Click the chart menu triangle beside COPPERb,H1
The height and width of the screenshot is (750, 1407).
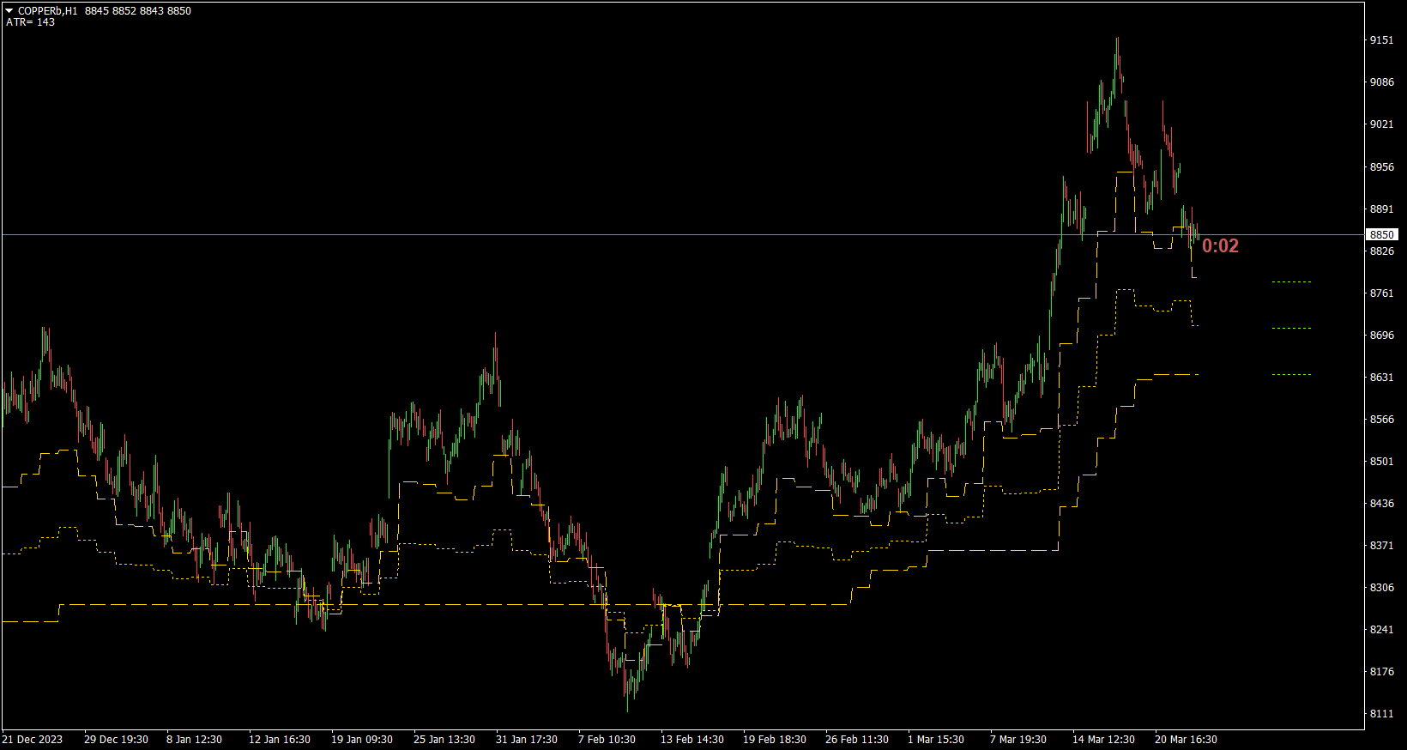click(x=9, y=11)
